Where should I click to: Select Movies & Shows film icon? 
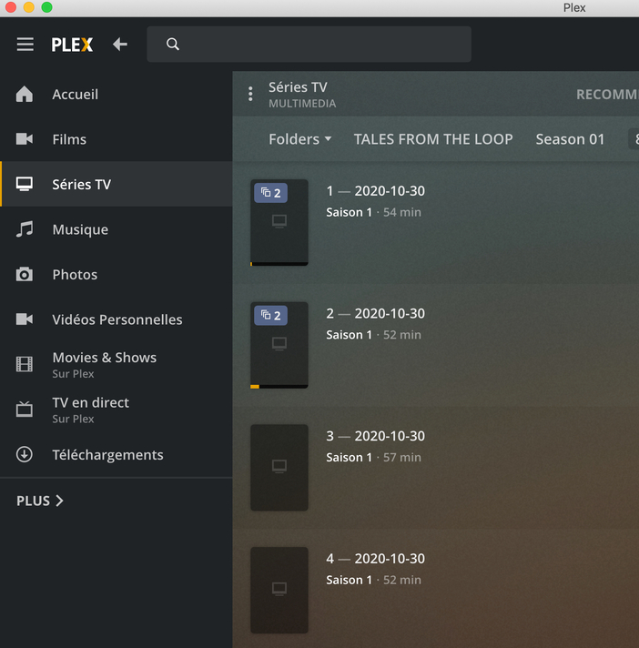(25, 364)
